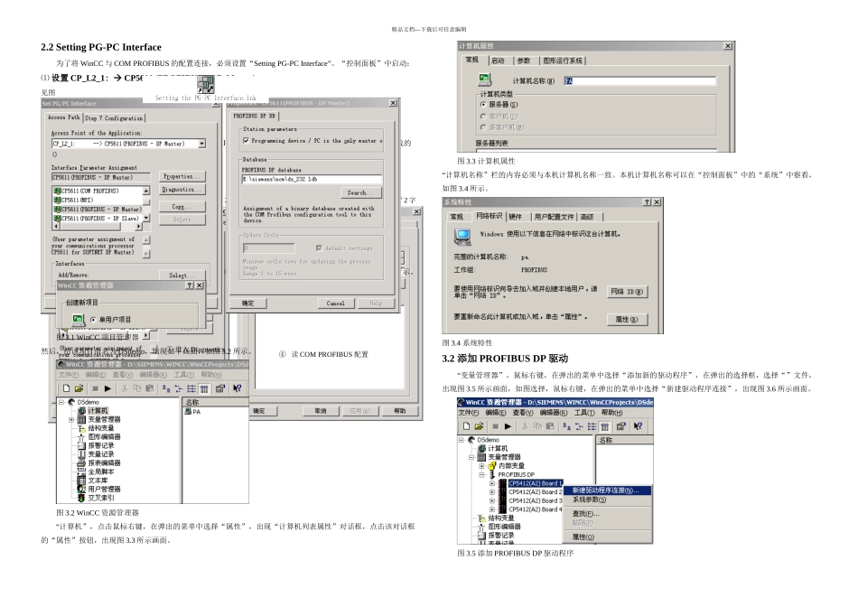The image size is (858, 607).
Task: Click D5demo project icon in left WinCC tree
Action: (71, 402)
